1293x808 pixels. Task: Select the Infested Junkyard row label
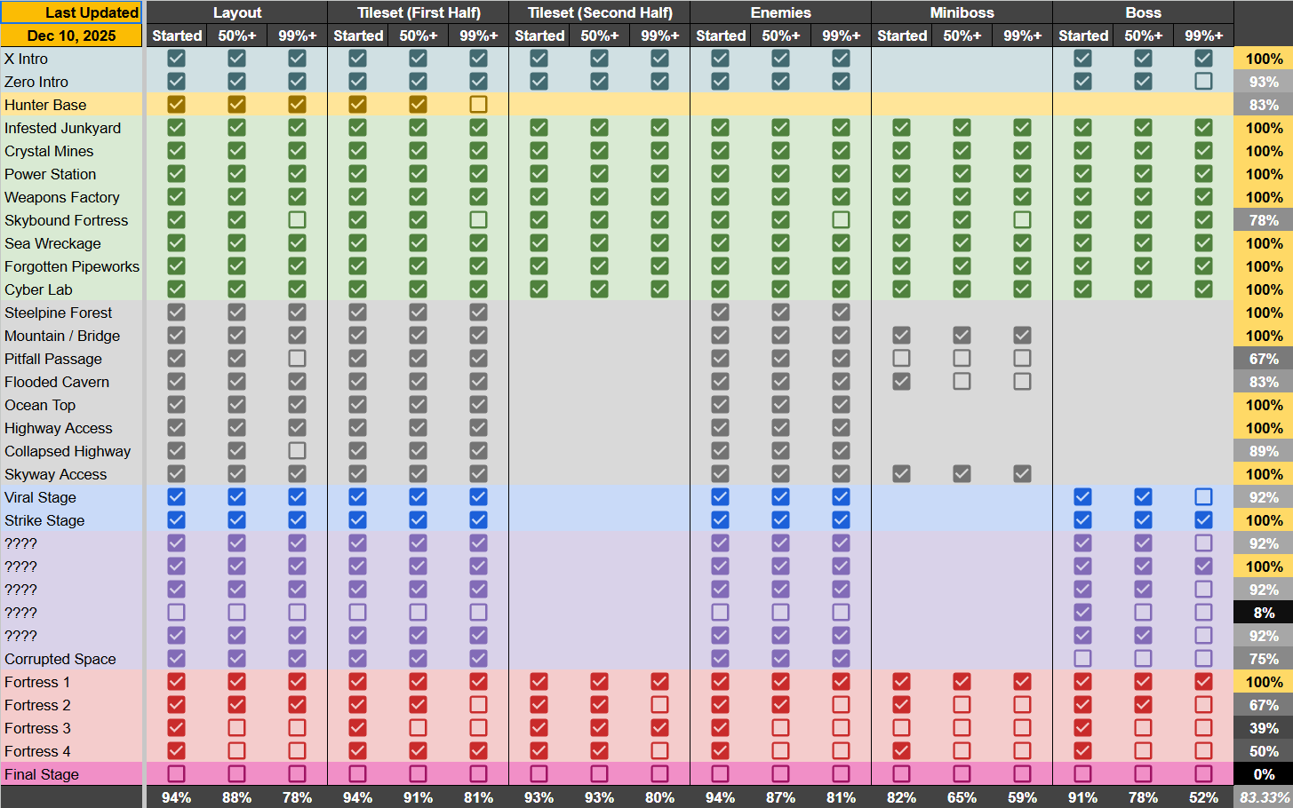point(71,128)
